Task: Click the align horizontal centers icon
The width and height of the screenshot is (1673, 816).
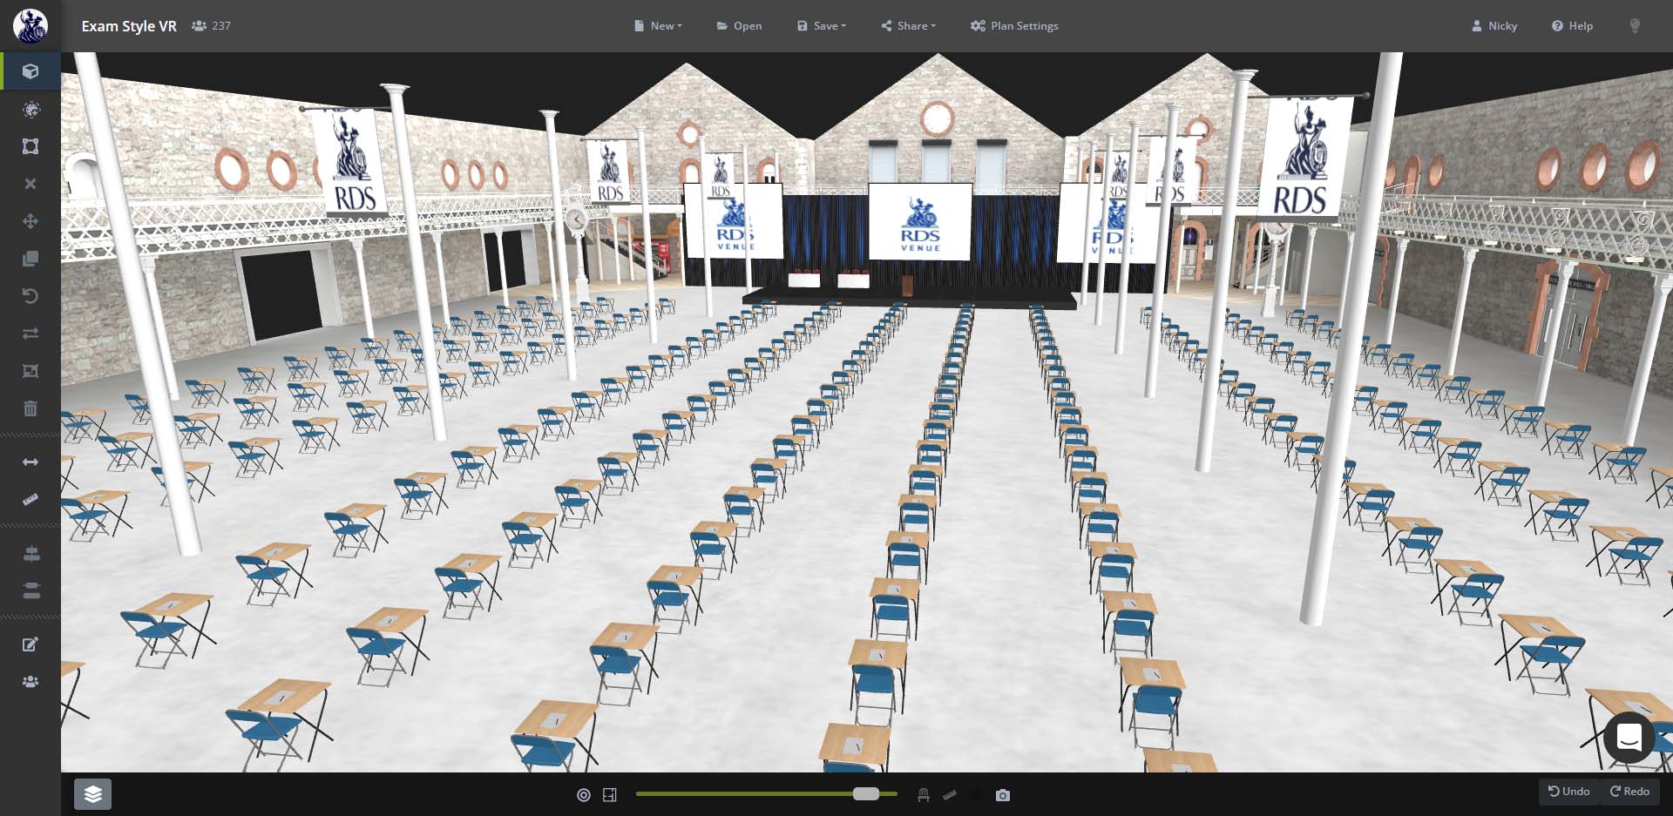Action: coord(31,553)
